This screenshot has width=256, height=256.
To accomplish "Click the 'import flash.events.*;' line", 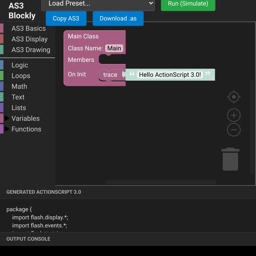I will click(x=40, y=225).
